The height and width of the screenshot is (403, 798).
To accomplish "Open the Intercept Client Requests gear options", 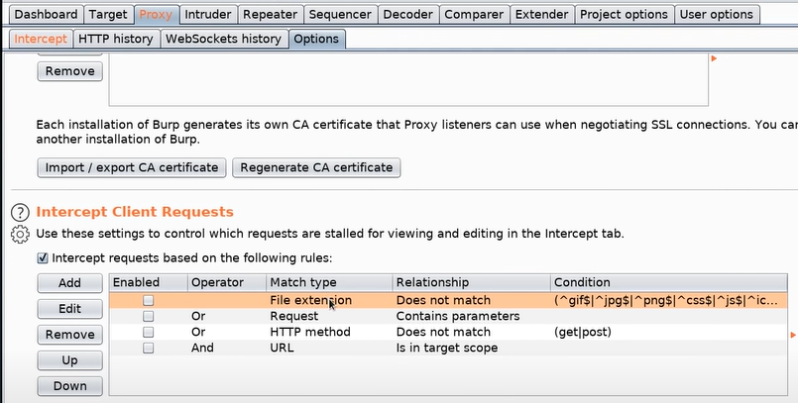I will [20, 235].
